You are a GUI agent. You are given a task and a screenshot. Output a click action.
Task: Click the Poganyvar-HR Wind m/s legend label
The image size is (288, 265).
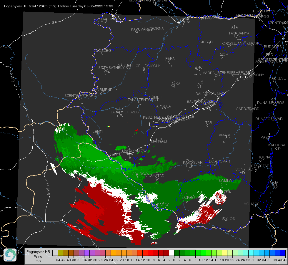click(38, 256)
